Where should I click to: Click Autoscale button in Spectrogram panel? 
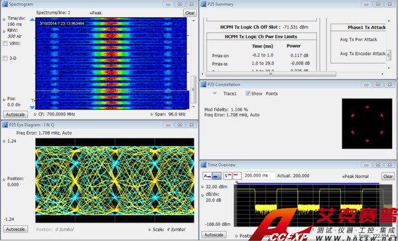pyautogui.click(x=15, y=115)
